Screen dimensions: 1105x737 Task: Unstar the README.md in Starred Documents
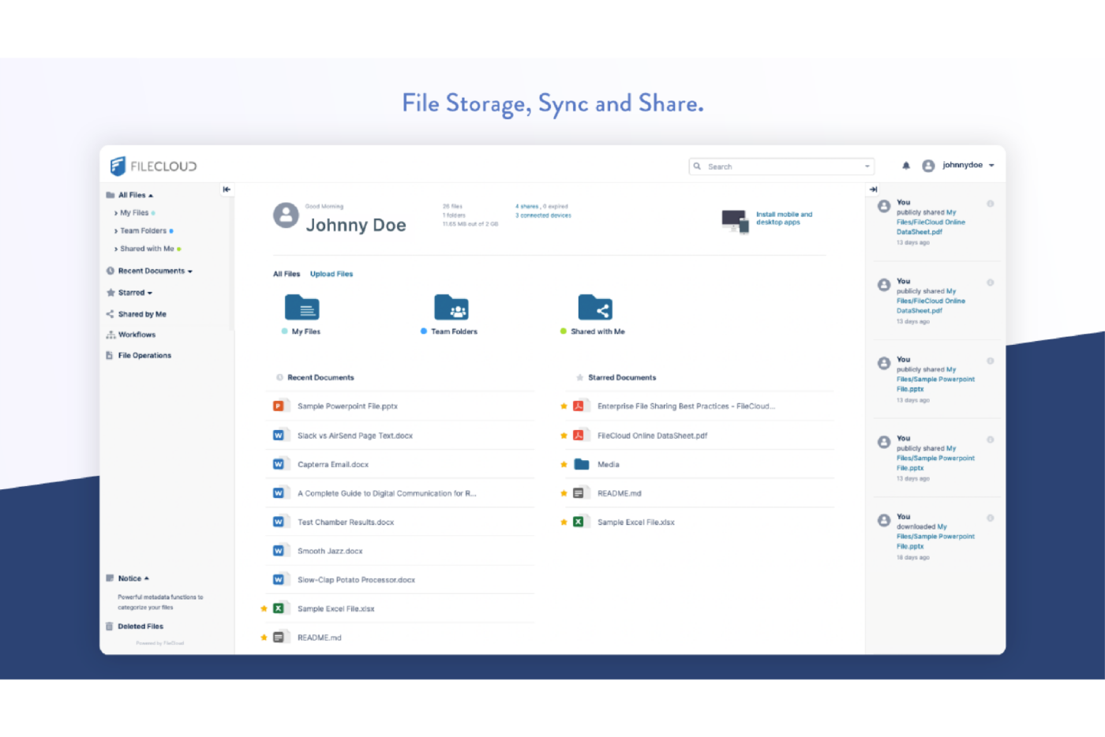point(563,492)
